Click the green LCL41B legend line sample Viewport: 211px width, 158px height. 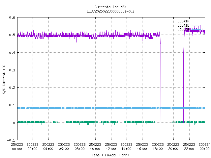pos(196,25)
